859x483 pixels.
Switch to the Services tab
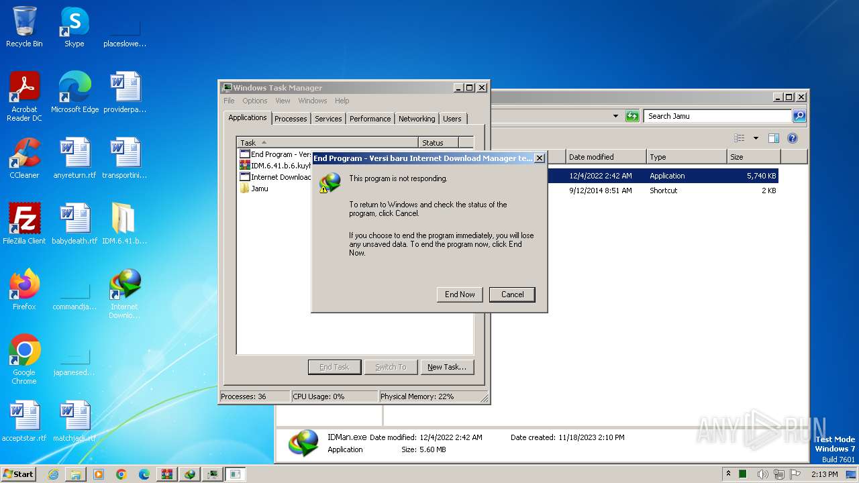pos(328,119)
